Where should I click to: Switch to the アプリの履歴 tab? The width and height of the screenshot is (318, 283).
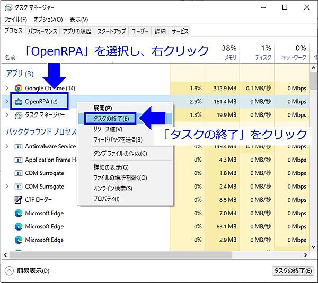click(x=77, y=31)
